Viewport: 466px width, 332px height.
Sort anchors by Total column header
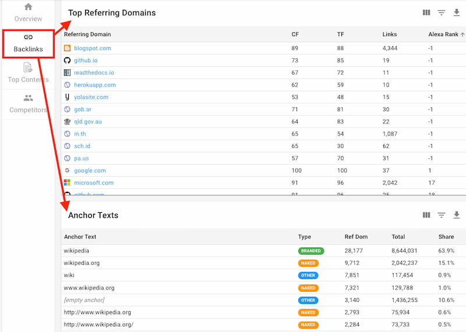[x=398, y=237]
